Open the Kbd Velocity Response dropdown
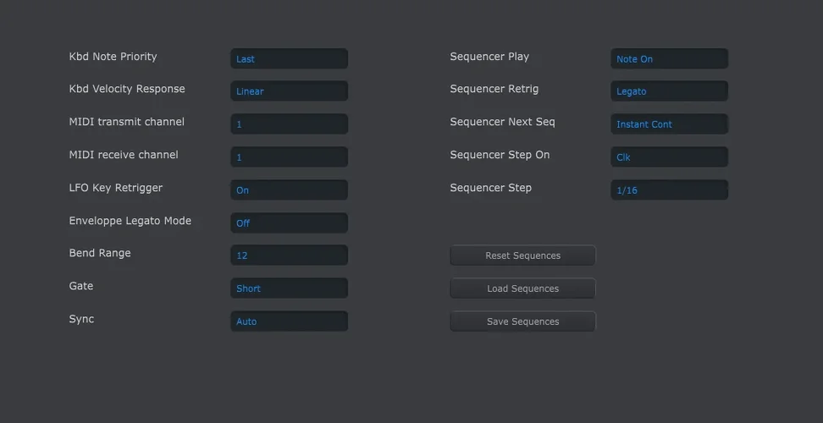Image resolution: width=823 pixels, height=423 pixels. (x=289, y=91)
